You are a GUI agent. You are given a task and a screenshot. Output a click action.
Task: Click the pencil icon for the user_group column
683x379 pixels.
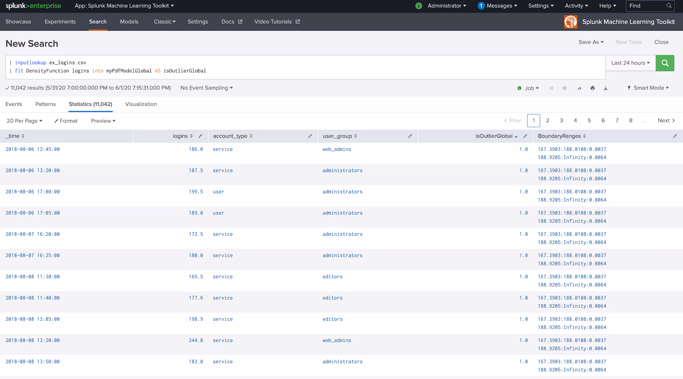pyautogui.click(x=410, y=136)
